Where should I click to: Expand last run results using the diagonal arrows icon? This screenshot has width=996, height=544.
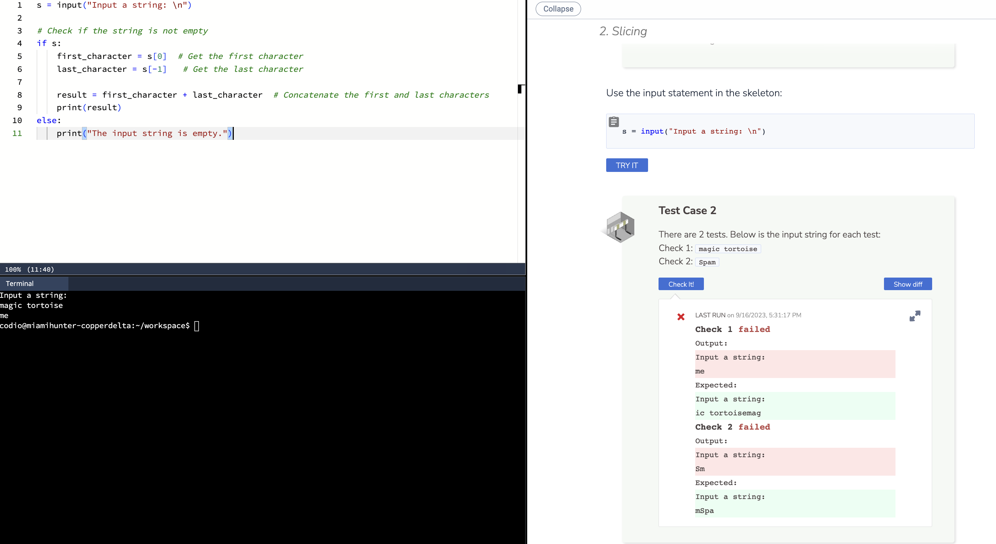(x=915, y=316)
